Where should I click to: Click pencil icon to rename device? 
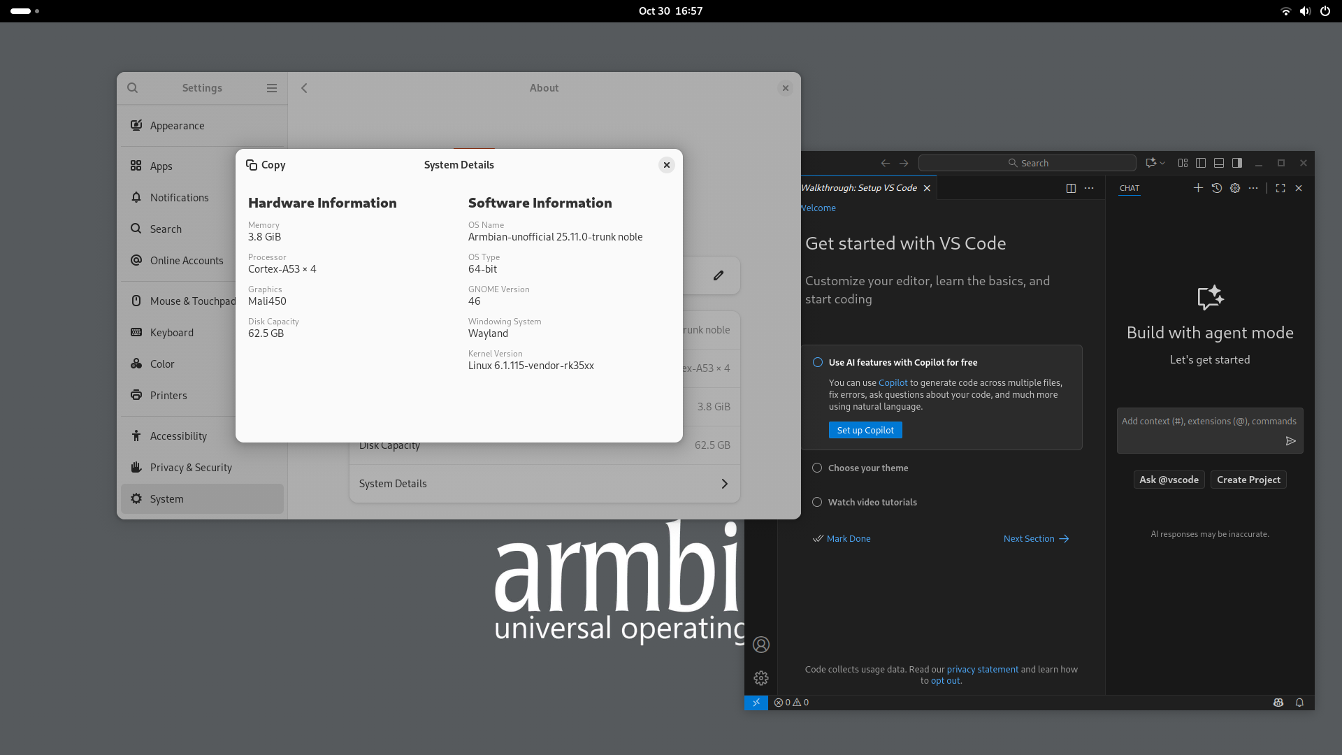tap(719, 275)
